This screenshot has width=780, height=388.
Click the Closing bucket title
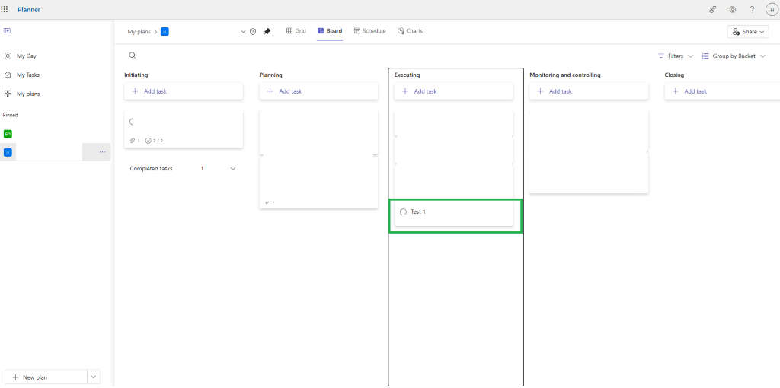pyautogui.click(x=674, y=75)
